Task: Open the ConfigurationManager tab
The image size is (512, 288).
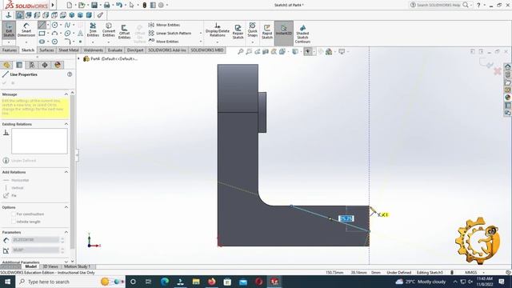Action: tap(32, 65)
